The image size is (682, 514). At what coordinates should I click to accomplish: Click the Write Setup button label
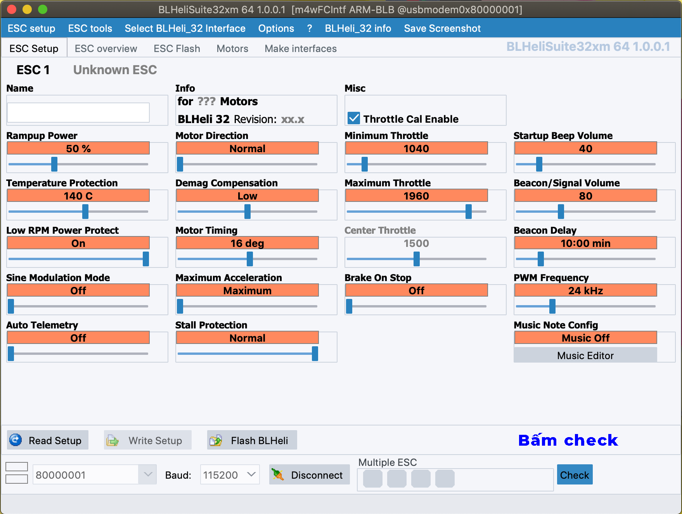(x=155, y=440)
